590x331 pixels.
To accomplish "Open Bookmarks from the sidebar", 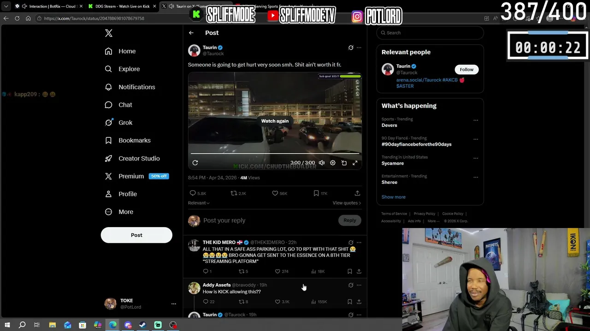I will click(x=128, y=140).
